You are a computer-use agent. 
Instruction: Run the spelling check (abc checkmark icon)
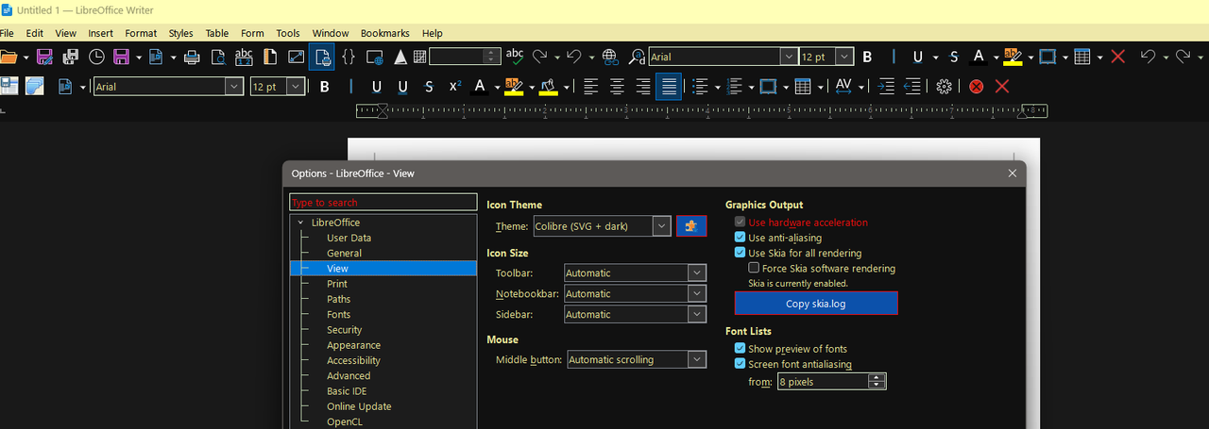(515, 57)
